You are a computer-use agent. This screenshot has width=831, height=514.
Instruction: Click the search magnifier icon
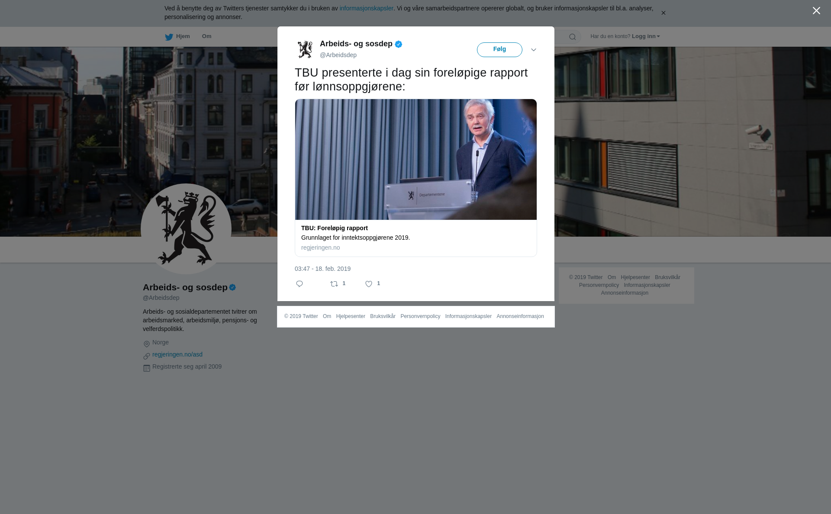[572, 37]
